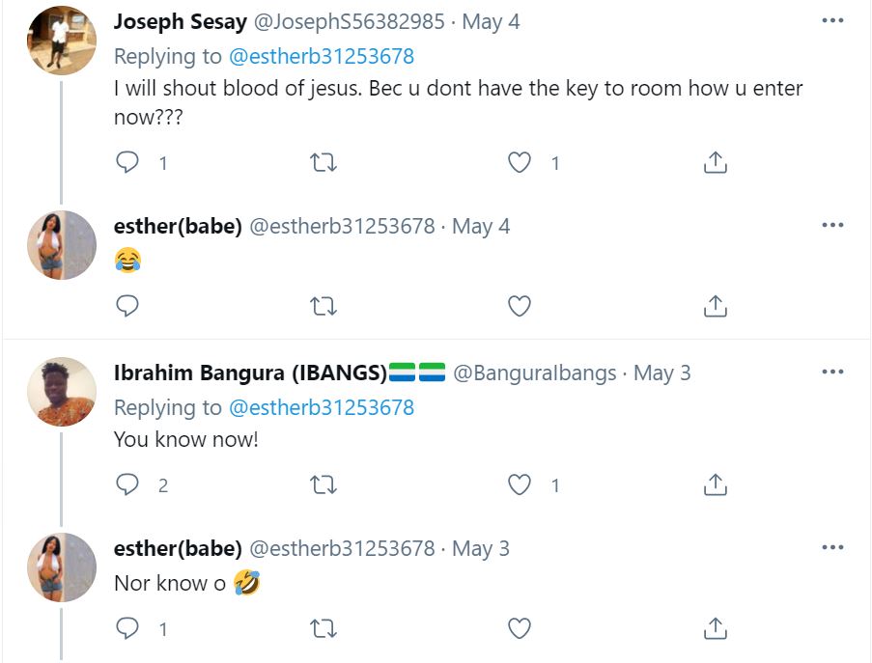Like Joseph Sesay's tweet
The image size is (872, 663).
coord(520,162)
